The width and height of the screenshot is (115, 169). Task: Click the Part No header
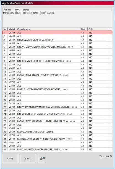click(8, 10)
